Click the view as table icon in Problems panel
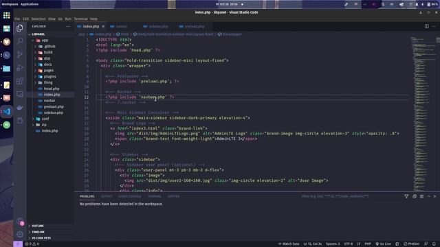Screen dimensions: 440x247 click(x=421, y=196)
